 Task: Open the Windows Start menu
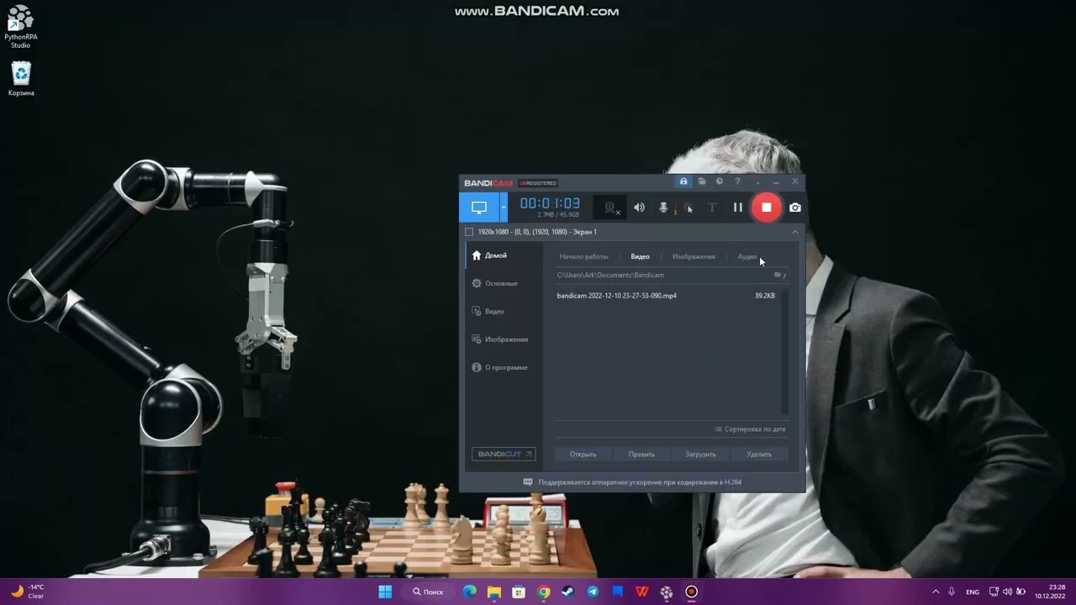tap(385, 592)
